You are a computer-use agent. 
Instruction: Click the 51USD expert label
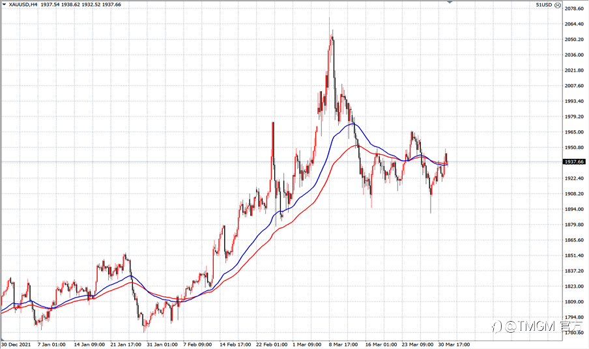[x=544, y=5]
